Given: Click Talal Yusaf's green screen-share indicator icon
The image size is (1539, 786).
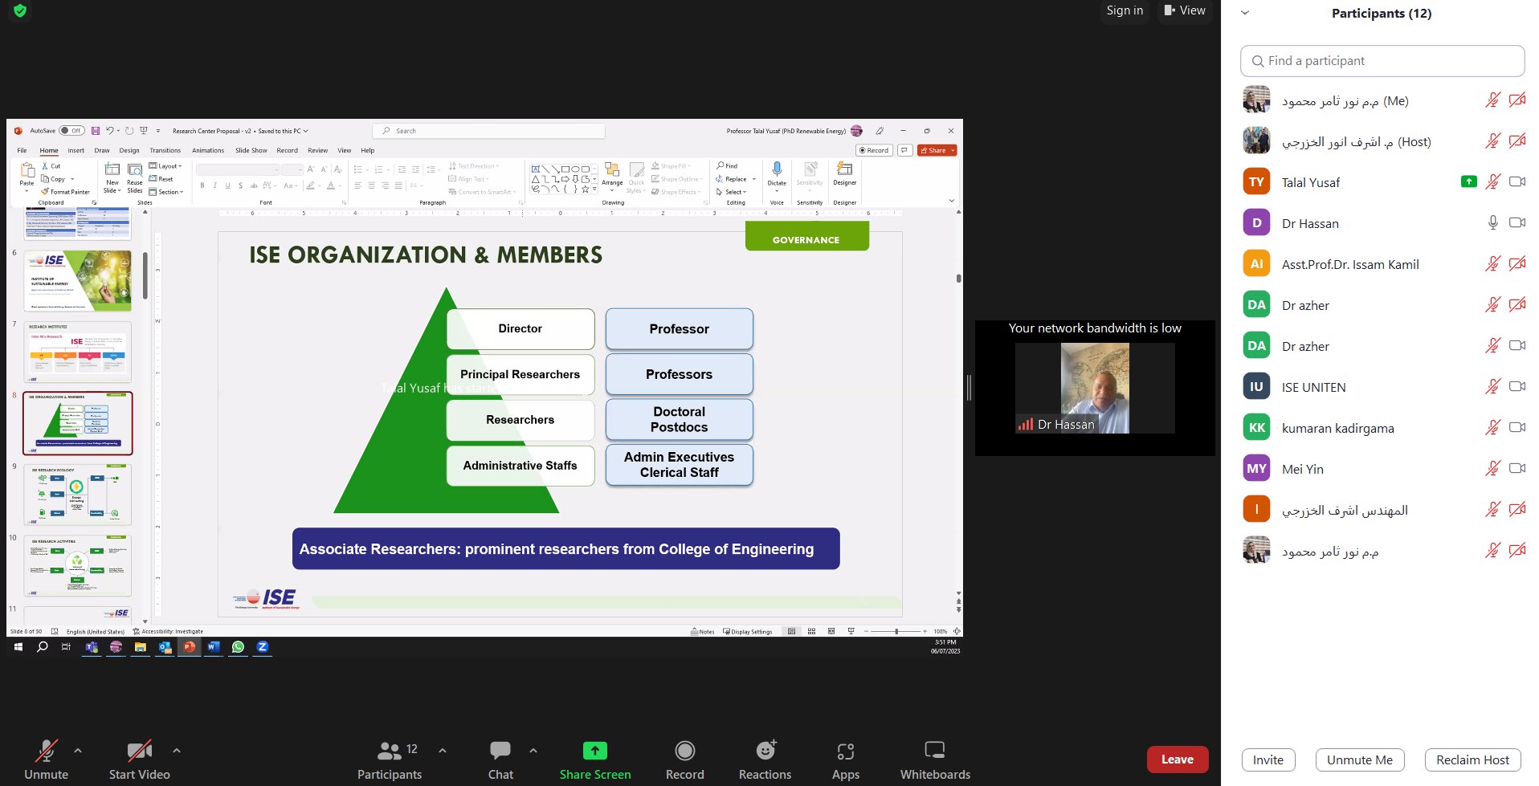Looking at the screenshot, I should point(1468,181).
